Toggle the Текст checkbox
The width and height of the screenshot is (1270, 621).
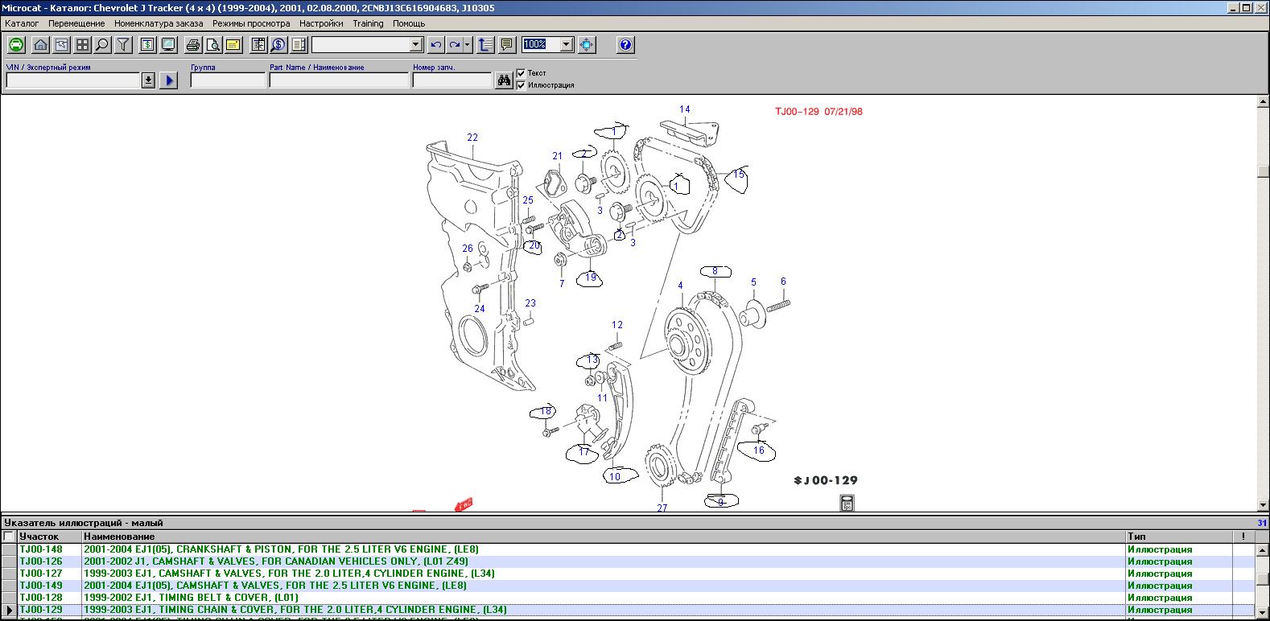(521, 73)
